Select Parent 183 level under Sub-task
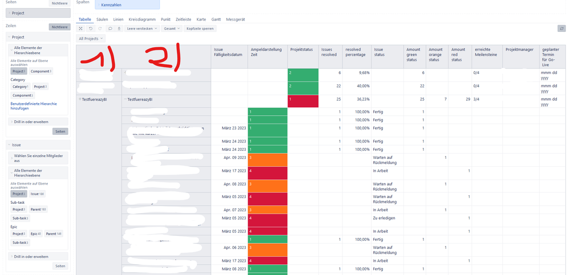 [38, 210]
